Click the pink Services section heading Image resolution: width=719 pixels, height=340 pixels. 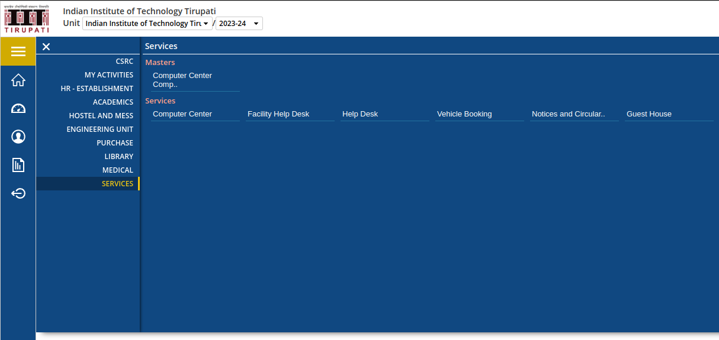(x=161, y=101)
